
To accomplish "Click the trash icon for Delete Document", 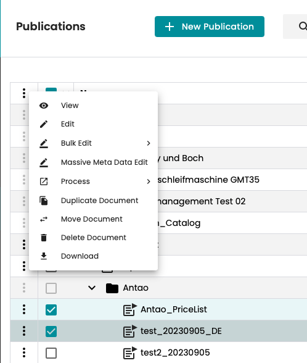I will [x=44, y=238].
